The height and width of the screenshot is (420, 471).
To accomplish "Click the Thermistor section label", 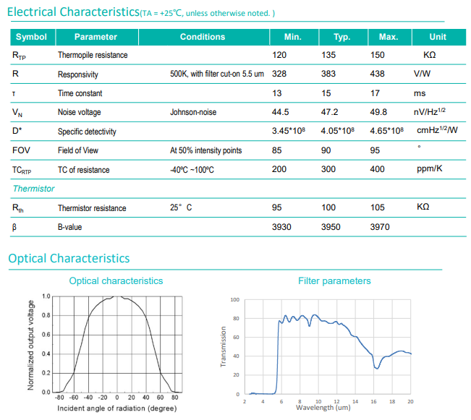I will (33, 189).
